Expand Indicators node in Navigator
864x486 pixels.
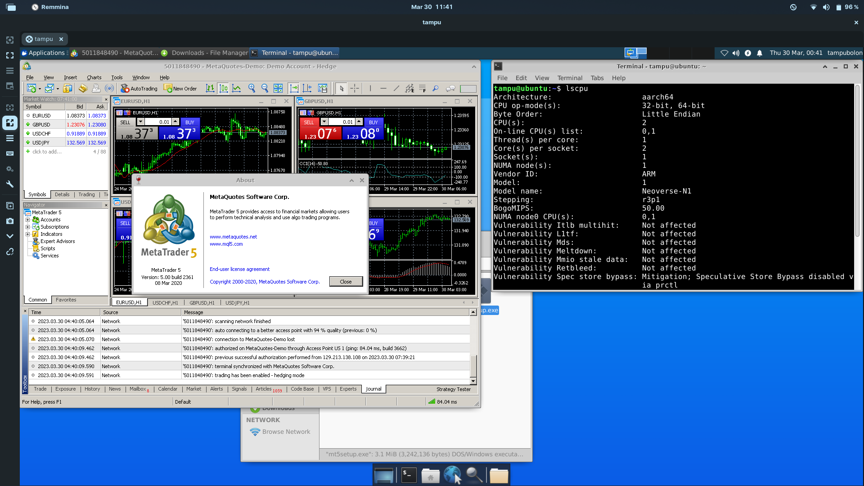27,234
